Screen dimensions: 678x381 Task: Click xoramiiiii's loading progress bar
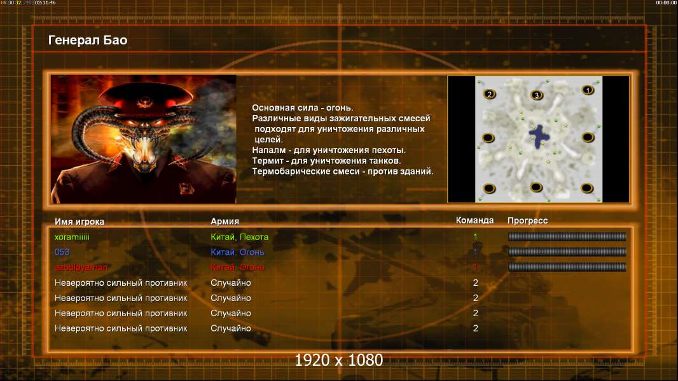coord(567,236)
